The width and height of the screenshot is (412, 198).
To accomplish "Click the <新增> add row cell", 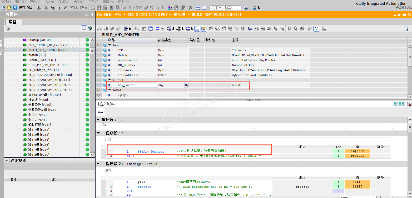I will point(123,95).
